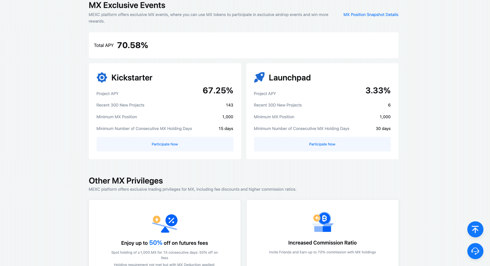490x266 pixels.
Task: Click the Launchpad 30 days value
Action: click(x=383, y=129)
